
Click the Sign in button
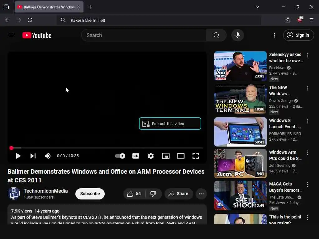pyautogui.click(x=298, y=35)
